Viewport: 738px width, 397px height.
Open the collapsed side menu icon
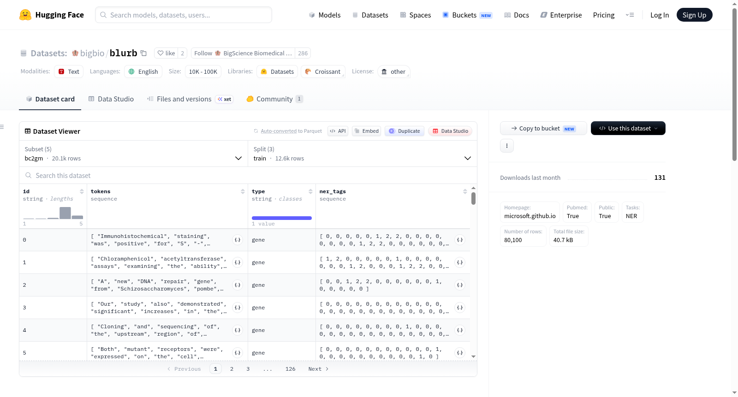(x=2, y=127)
